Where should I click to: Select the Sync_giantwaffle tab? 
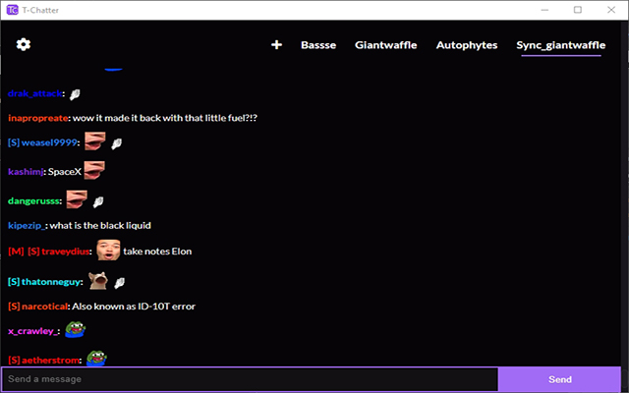click(x=561, y=45)
